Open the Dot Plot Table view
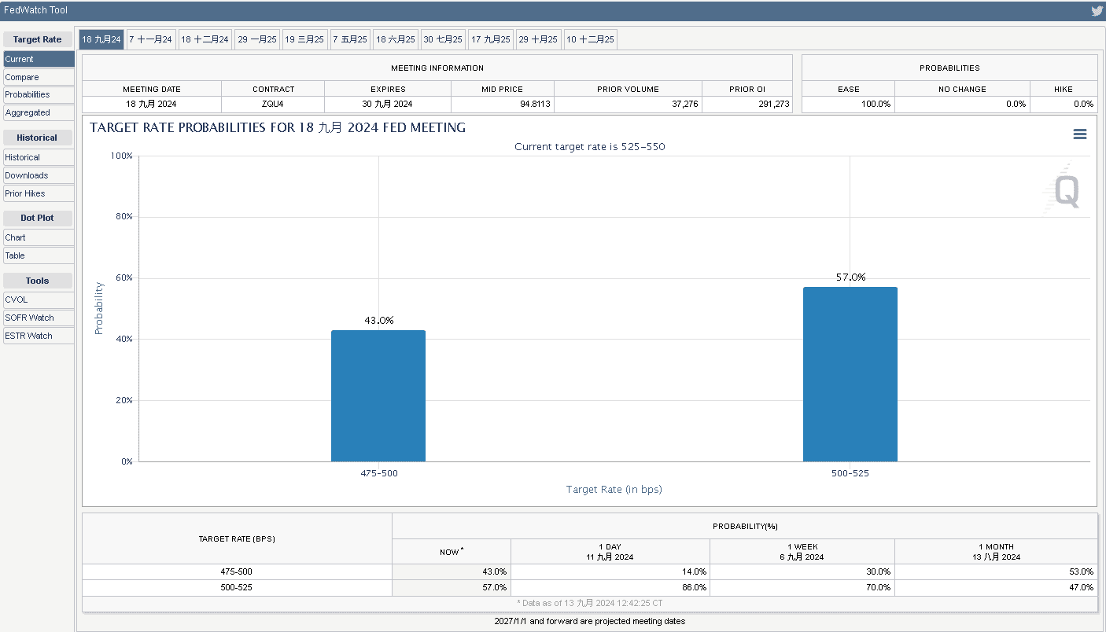Viewport: 1106px width, 632px height. (x=39, y=255)
